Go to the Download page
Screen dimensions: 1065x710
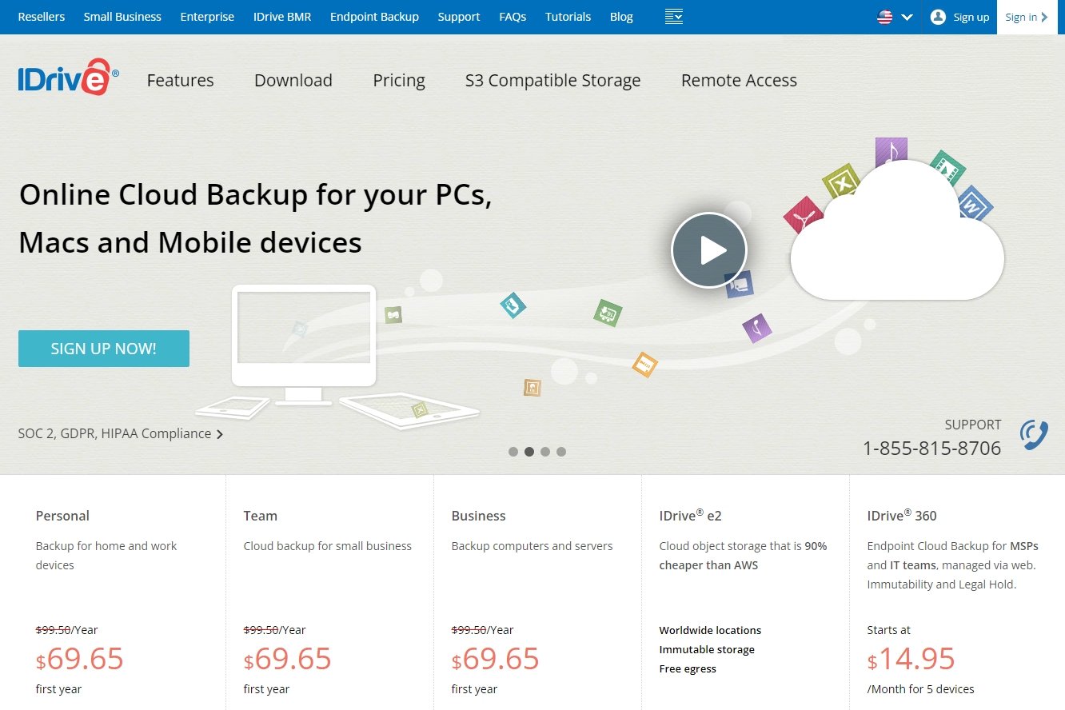(x=293, y=80)
